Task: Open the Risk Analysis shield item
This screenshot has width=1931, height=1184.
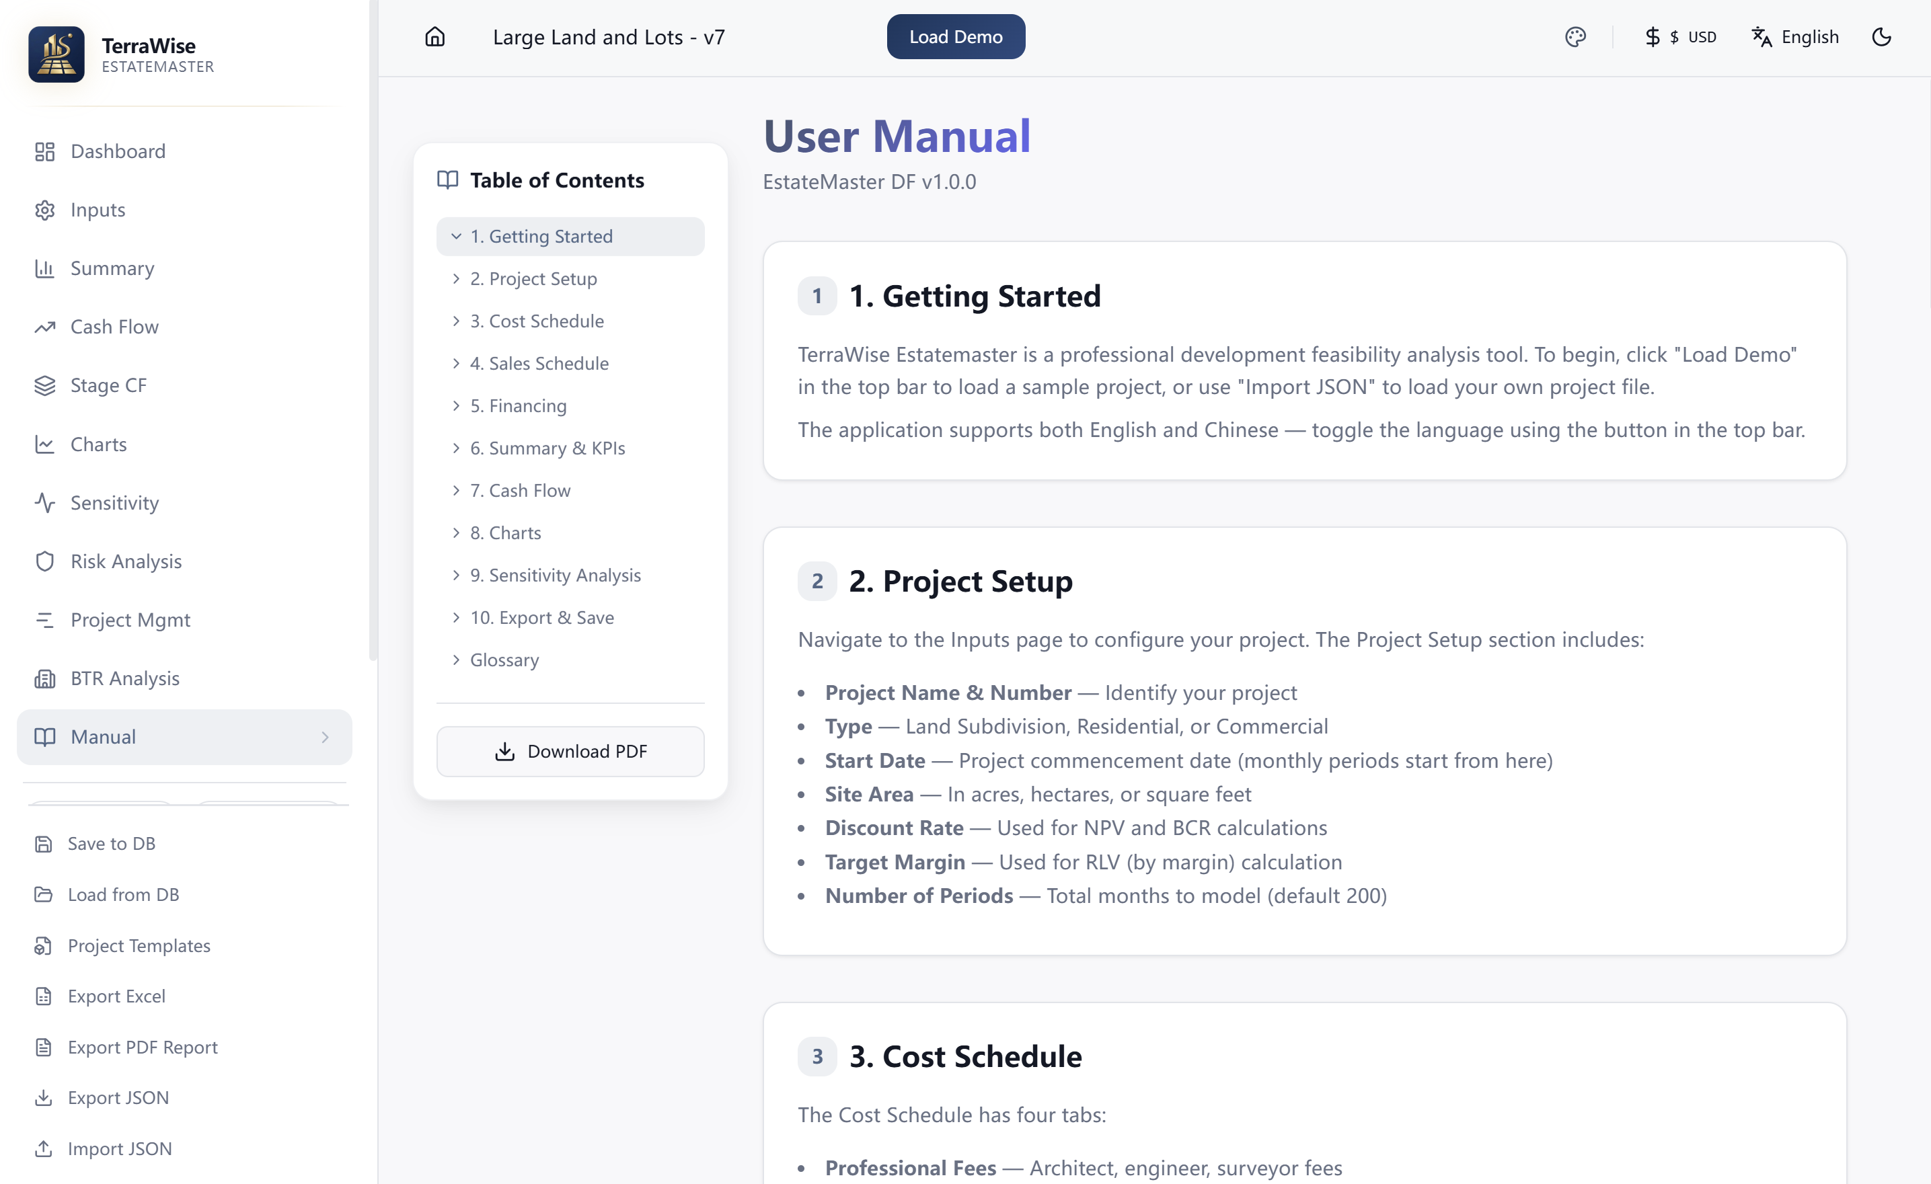Action: pos(125,561)
